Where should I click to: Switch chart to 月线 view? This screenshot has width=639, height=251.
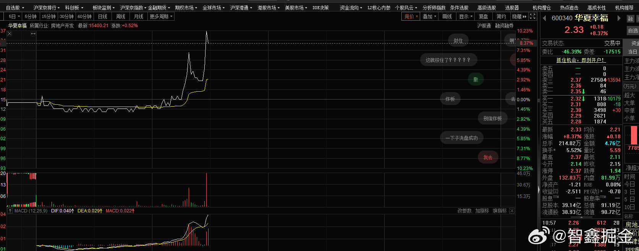tap(139, 16)
